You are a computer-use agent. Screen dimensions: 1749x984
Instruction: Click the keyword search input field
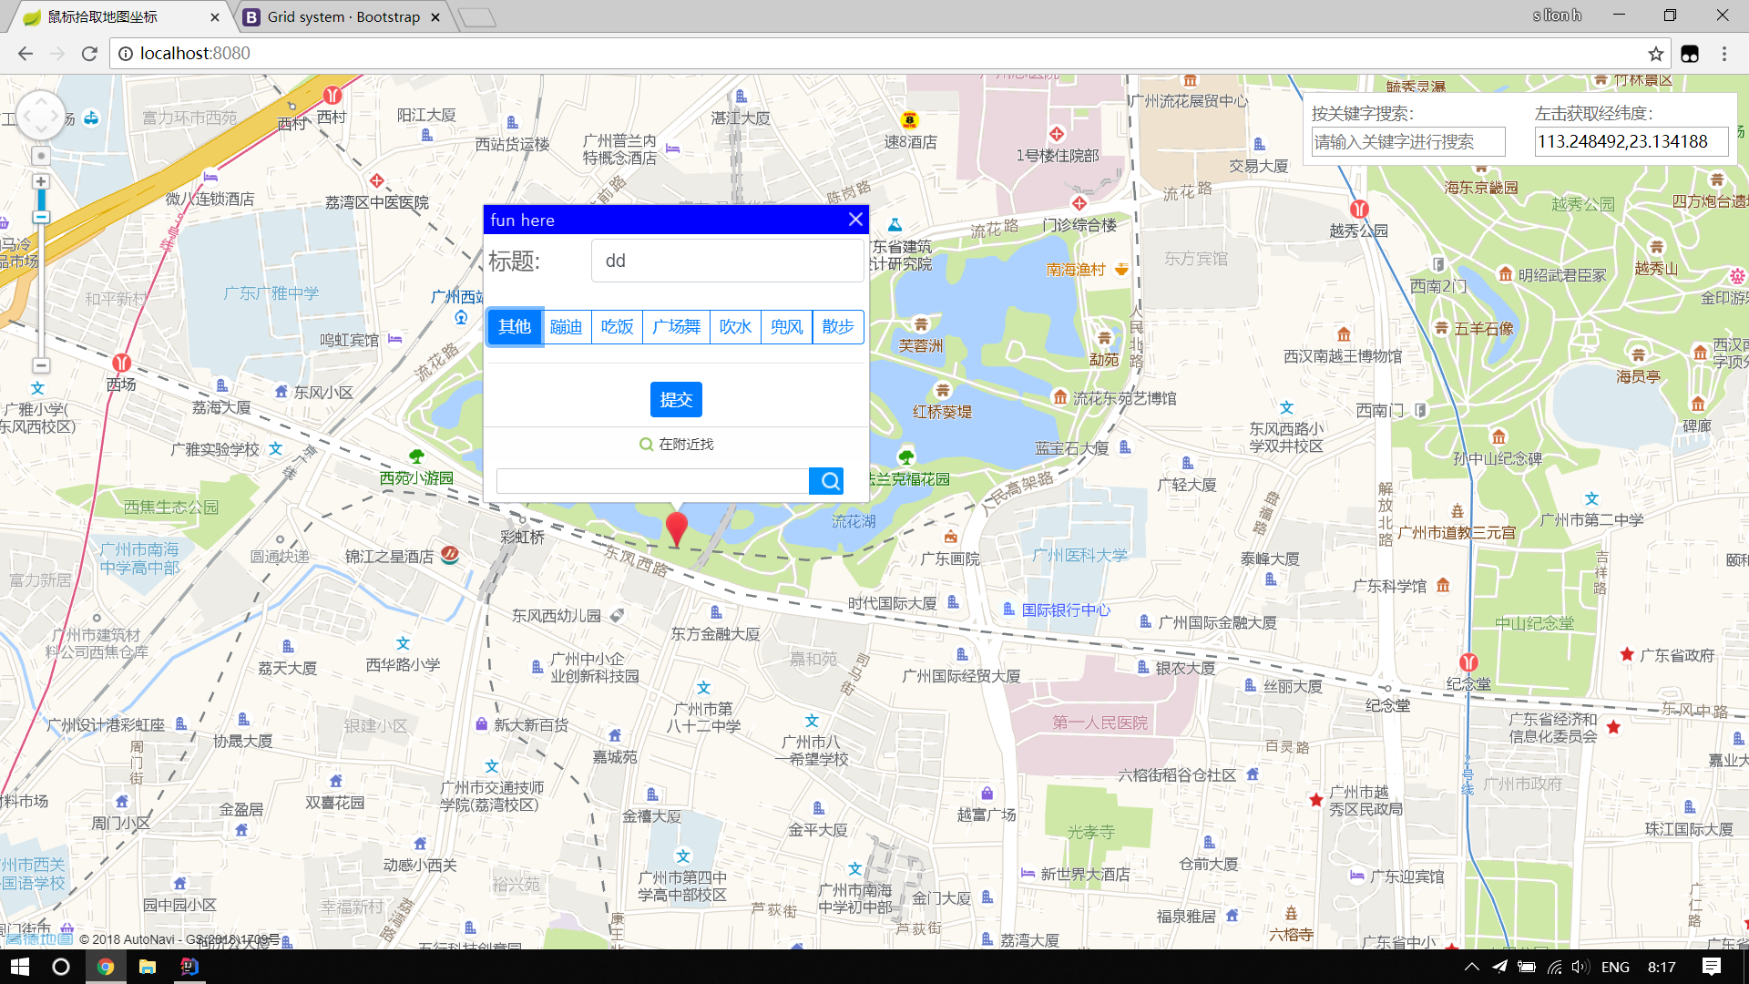click(x=1407, y=142)
